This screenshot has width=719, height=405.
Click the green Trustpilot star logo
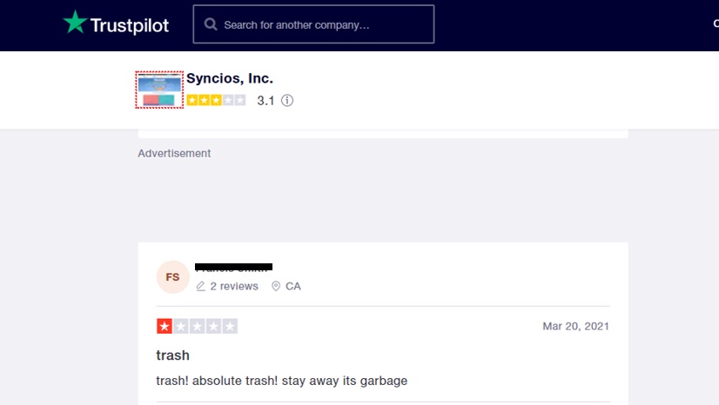click(76, 23)
